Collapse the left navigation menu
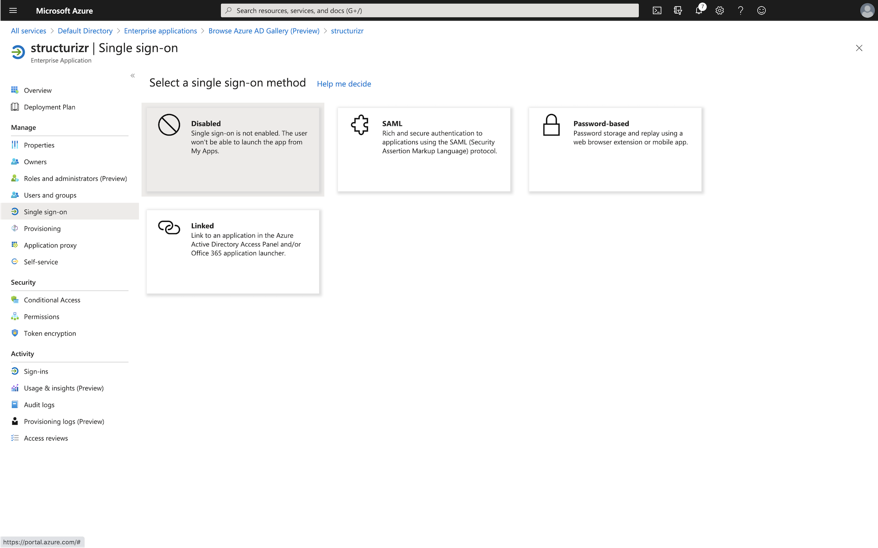This screenshot has width=878, height=548. tap(133, 75)
